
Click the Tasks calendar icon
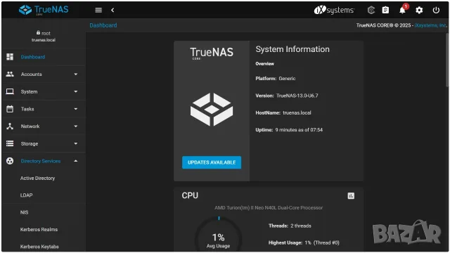point(10,109)
